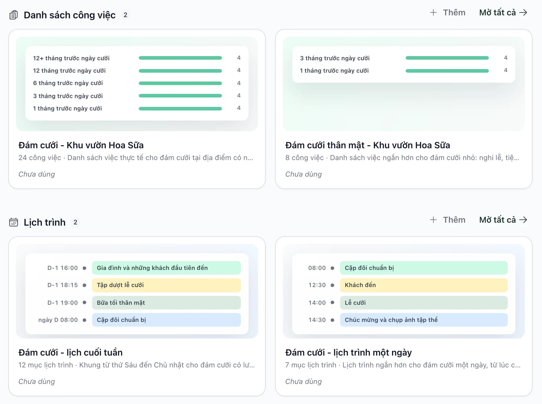
Task: Click the 7 mục lịch trình description line
Action: 403,365
